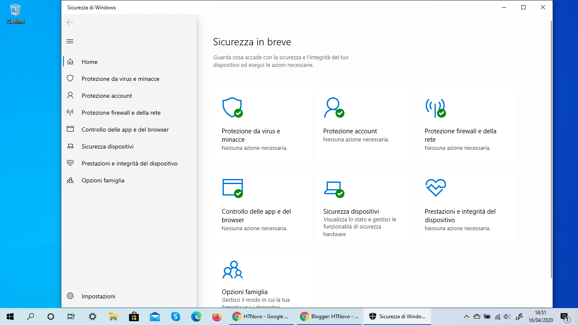Viewport: 578px width, 325px height.
Task: Open Cortana circle on taskbar
Action: tap(51, 317)
